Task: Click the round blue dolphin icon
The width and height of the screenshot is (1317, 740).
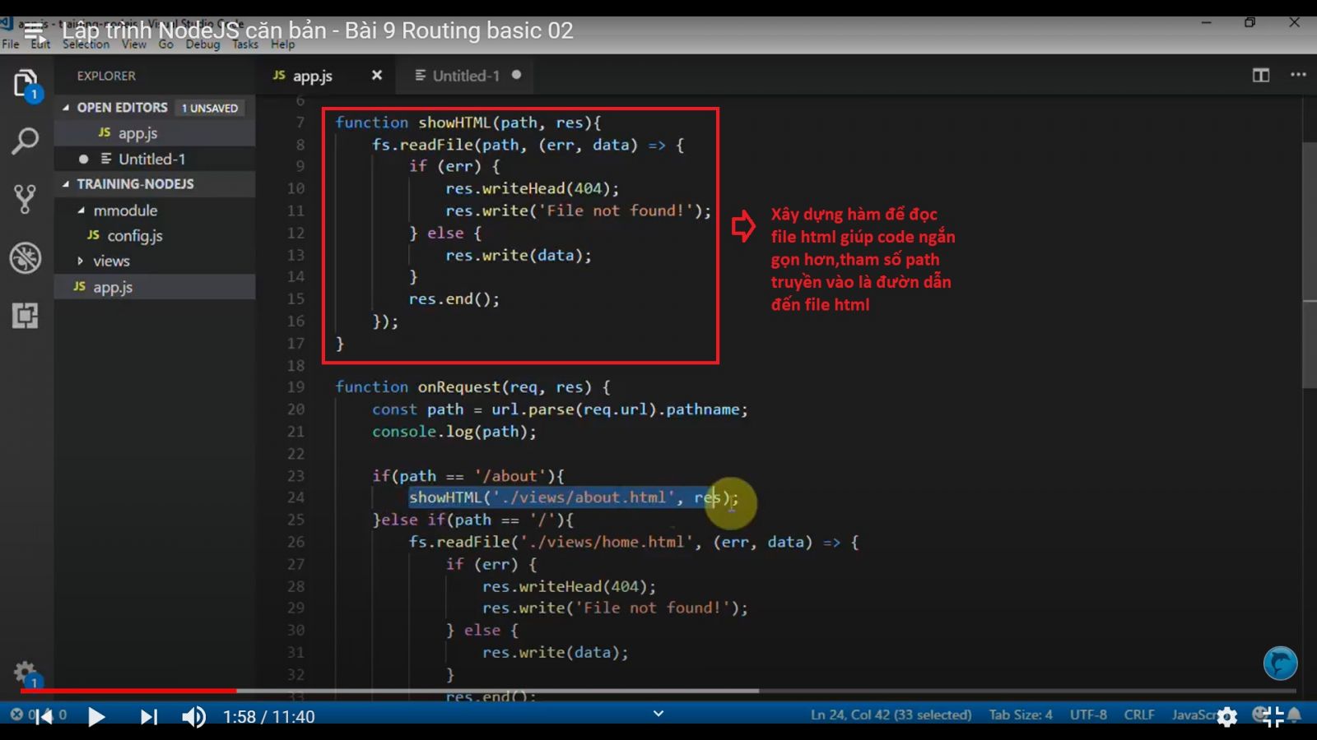Action: 1281,663
